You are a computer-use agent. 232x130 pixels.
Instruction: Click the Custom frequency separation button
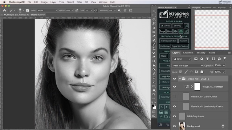point(183,41)
